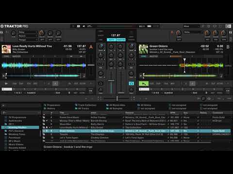
Task: Select the Tequila track row
Action: pos(136,134)
